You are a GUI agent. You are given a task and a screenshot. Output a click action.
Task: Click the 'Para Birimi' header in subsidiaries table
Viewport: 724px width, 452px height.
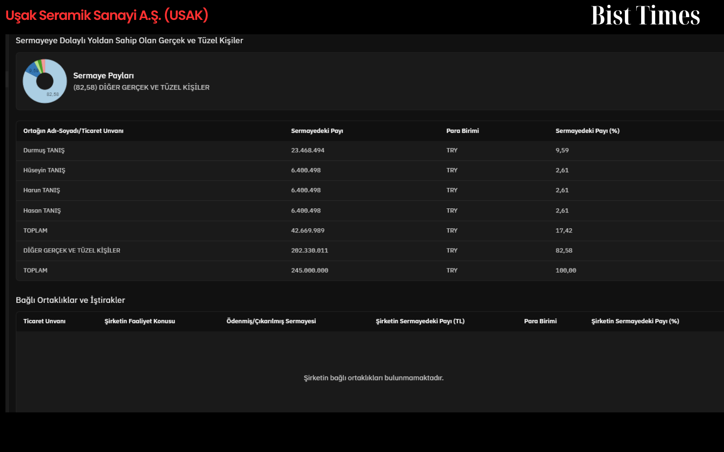pos(540,321)
